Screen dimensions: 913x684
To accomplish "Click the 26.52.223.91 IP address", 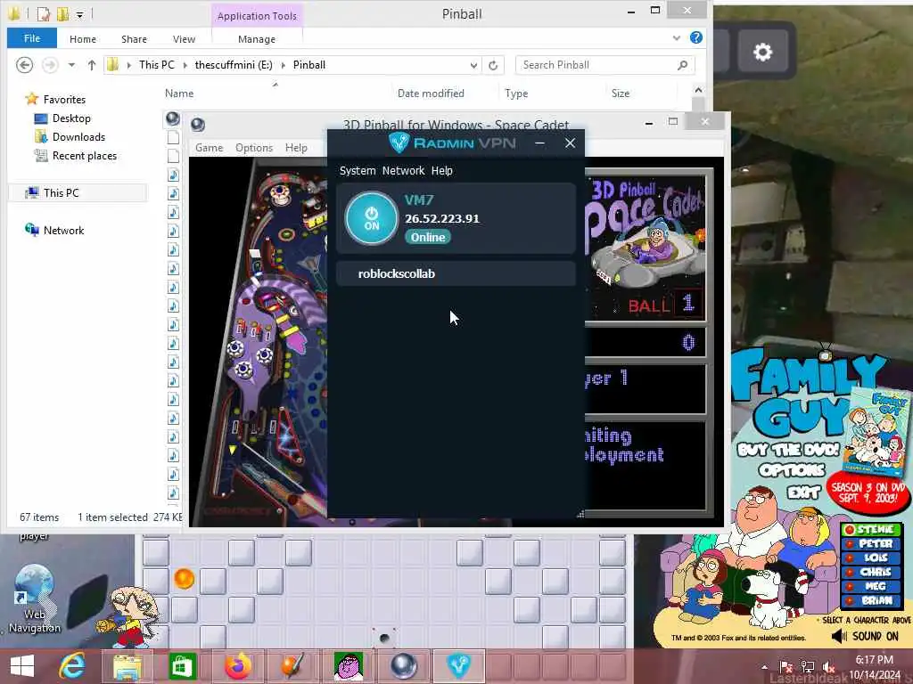I will pyautogui.click(x=442, y=219).
